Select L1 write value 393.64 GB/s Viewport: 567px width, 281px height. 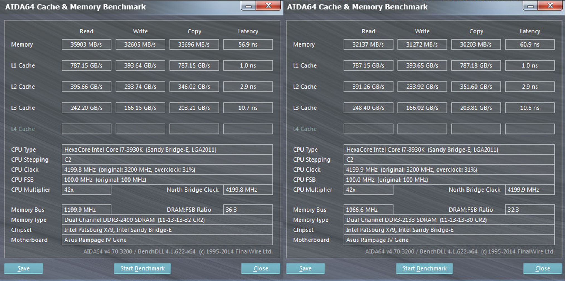tap(140, 65)
